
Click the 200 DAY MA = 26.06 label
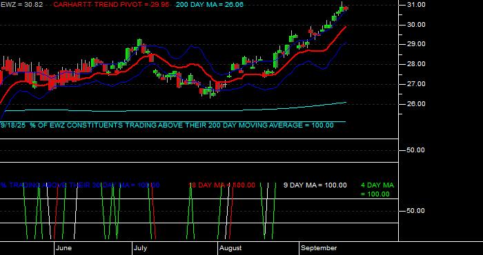point(210,5)
